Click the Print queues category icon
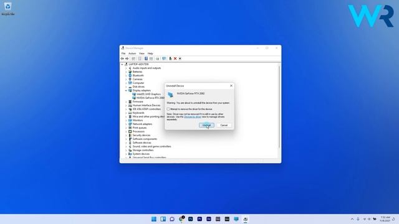 (x=130, y=128)
